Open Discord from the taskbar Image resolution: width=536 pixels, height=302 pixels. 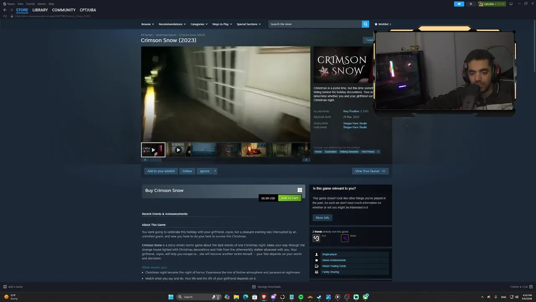tap(273, 297)
